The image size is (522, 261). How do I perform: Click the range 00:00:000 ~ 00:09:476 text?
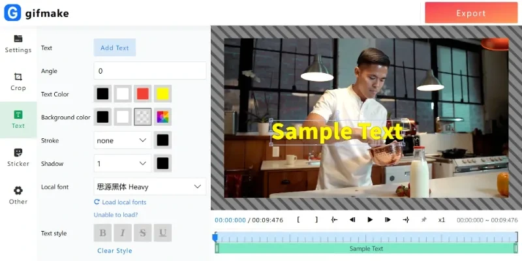tap(487, 220)
